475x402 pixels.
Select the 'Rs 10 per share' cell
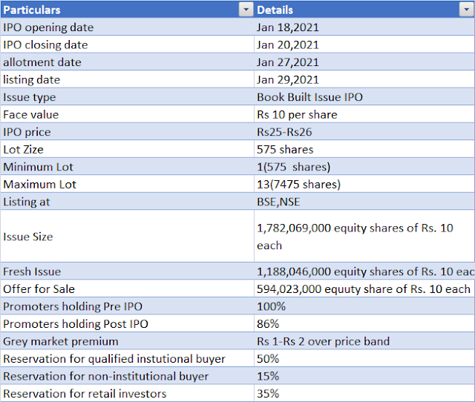click(x=364, y=114)
